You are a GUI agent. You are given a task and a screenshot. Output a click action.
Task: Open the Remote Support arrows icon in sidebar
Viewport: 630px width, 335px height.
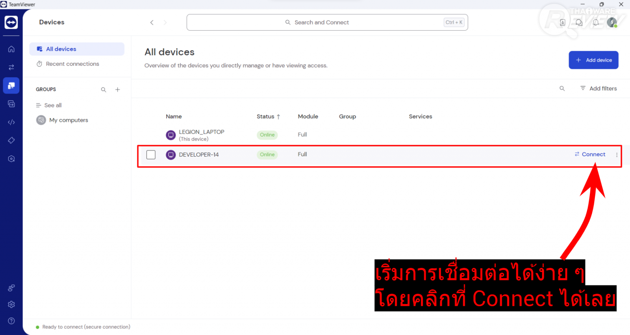[x=11, y=67]
